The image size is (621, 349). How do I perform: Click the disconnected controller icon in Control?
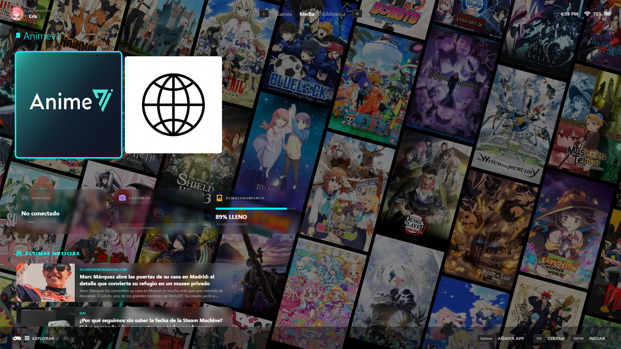(25, 198)
